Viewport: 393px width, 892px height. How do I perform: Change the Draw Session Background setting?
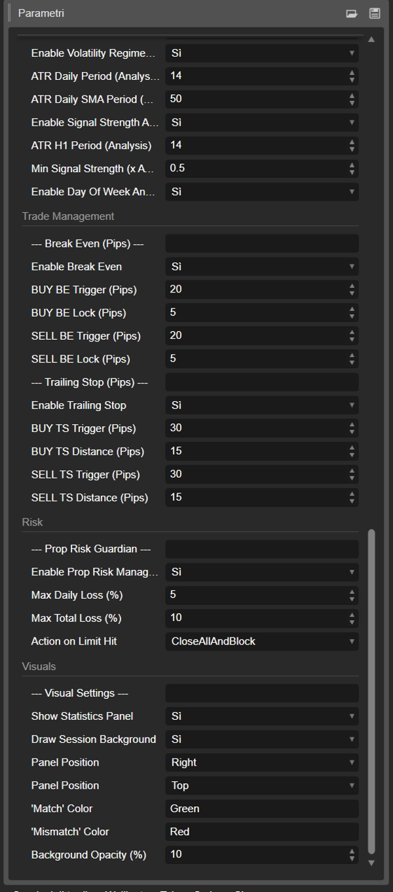click(x=262, y=739)
